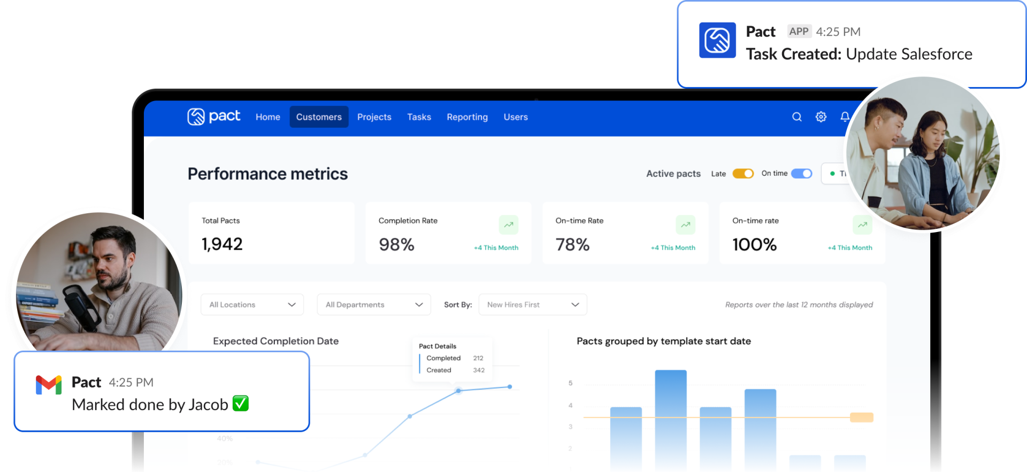Click the Completion Rate trend arrow icon
Screen dimensions: 1027x472
coord(508,225)
